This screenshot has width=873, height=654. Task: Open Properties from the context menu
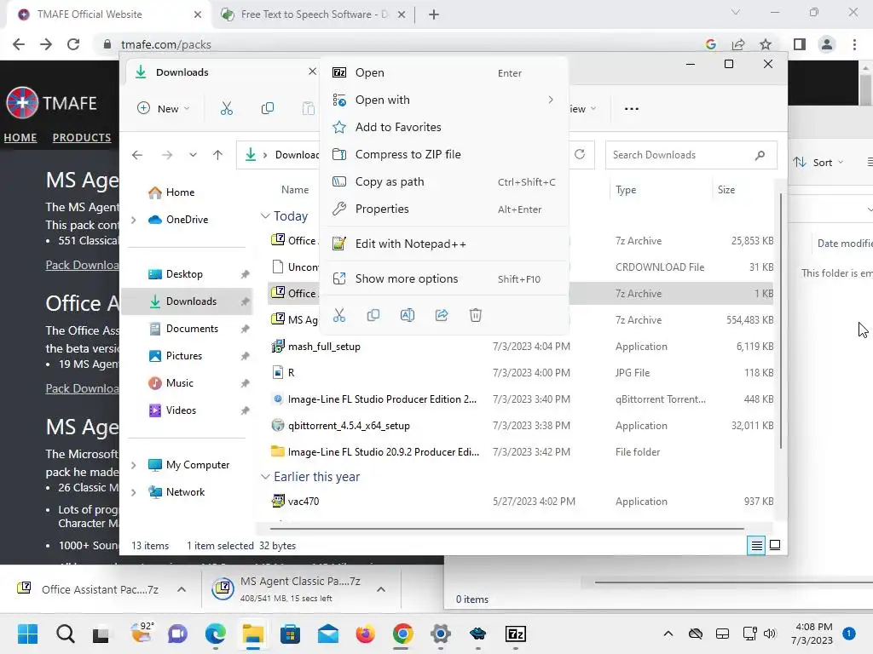443,209
